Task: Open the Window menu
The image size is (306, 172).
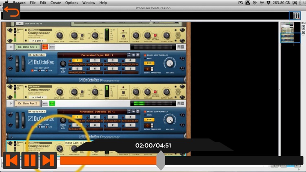Action: (x=89, y=3)
